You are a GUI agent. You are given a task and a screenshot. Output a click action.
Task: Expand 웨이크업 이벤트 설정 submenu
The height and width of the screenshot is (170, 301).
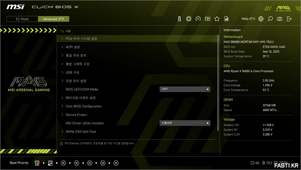[x=137, y=98]
